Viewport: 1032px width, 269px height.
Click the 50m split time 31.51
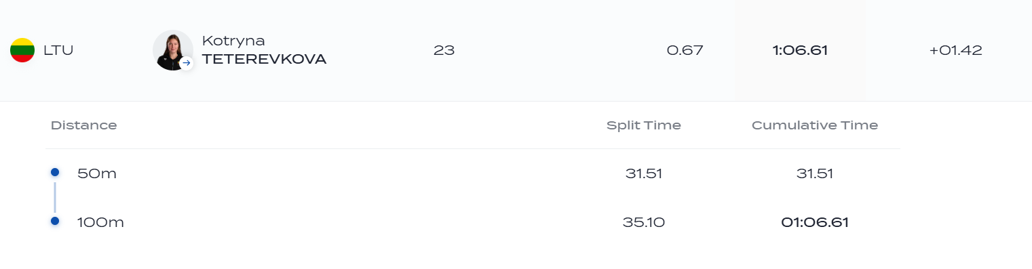click(644, 173)
